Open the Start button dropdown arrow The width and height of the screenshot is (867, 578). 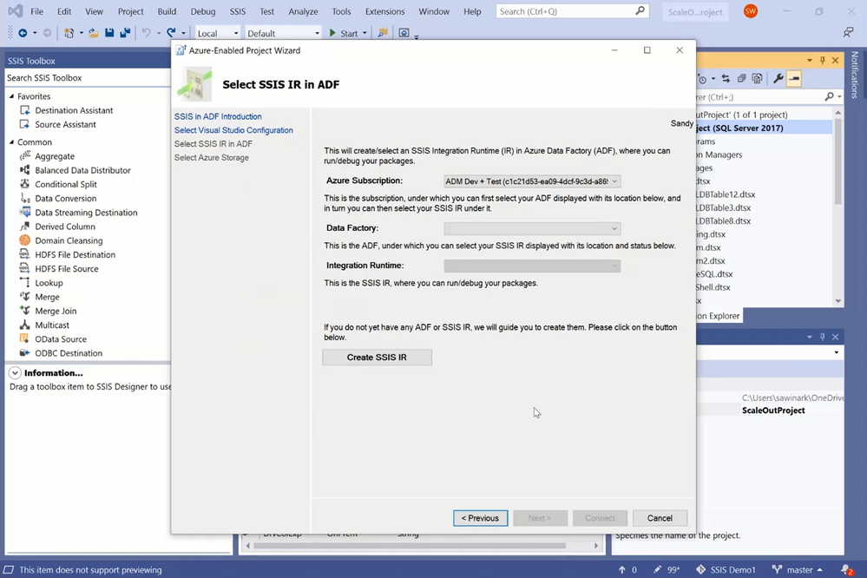tap(365, 33)
